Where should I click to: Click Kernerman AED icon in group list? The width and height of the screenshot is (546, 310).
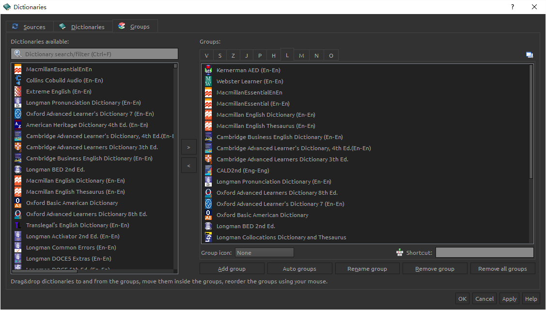pyautogui.click(x=208, y=70)
